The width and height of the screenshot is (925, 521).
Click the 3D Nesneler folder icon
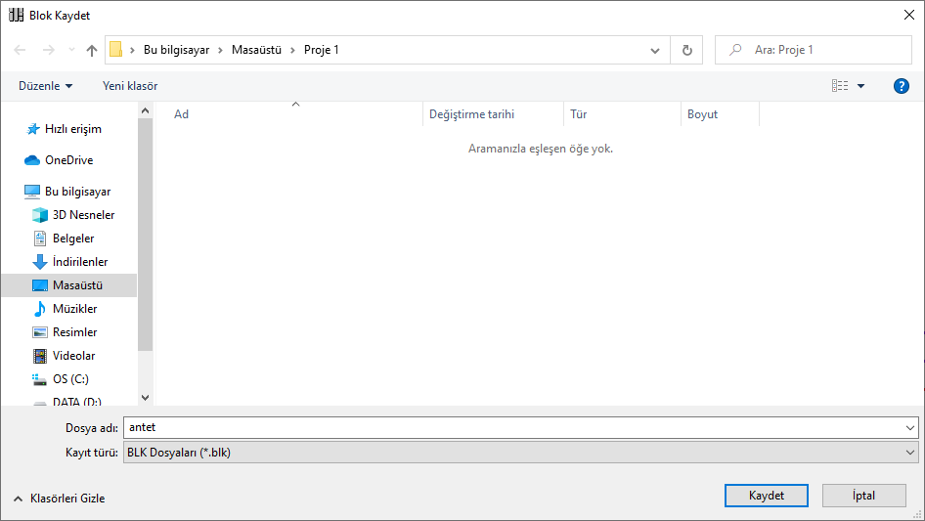(x=40, y=215)
